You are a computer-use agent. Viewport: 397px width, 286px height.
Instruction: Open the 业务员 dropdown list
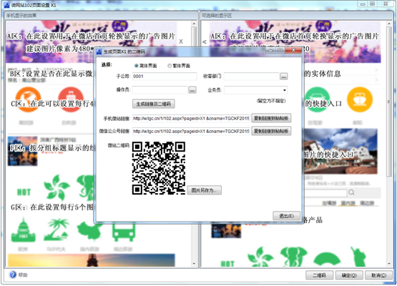[285, 90]
